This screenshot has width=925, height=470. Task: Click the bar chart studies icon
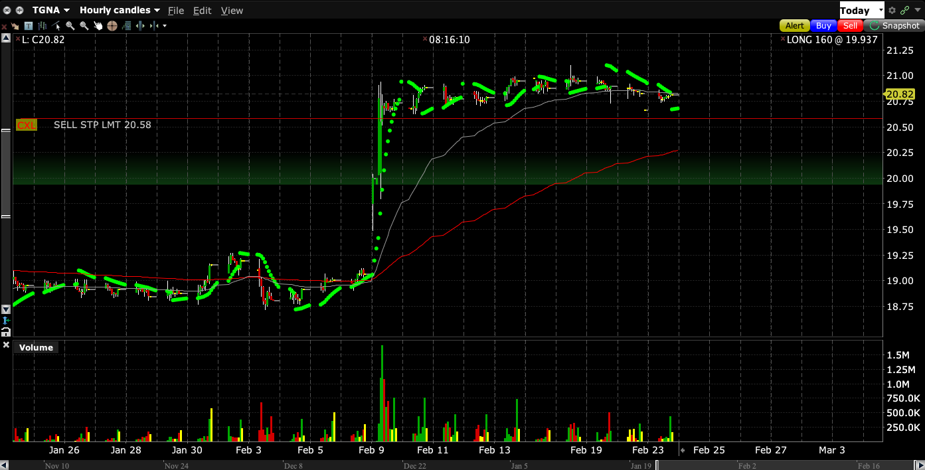42,26
